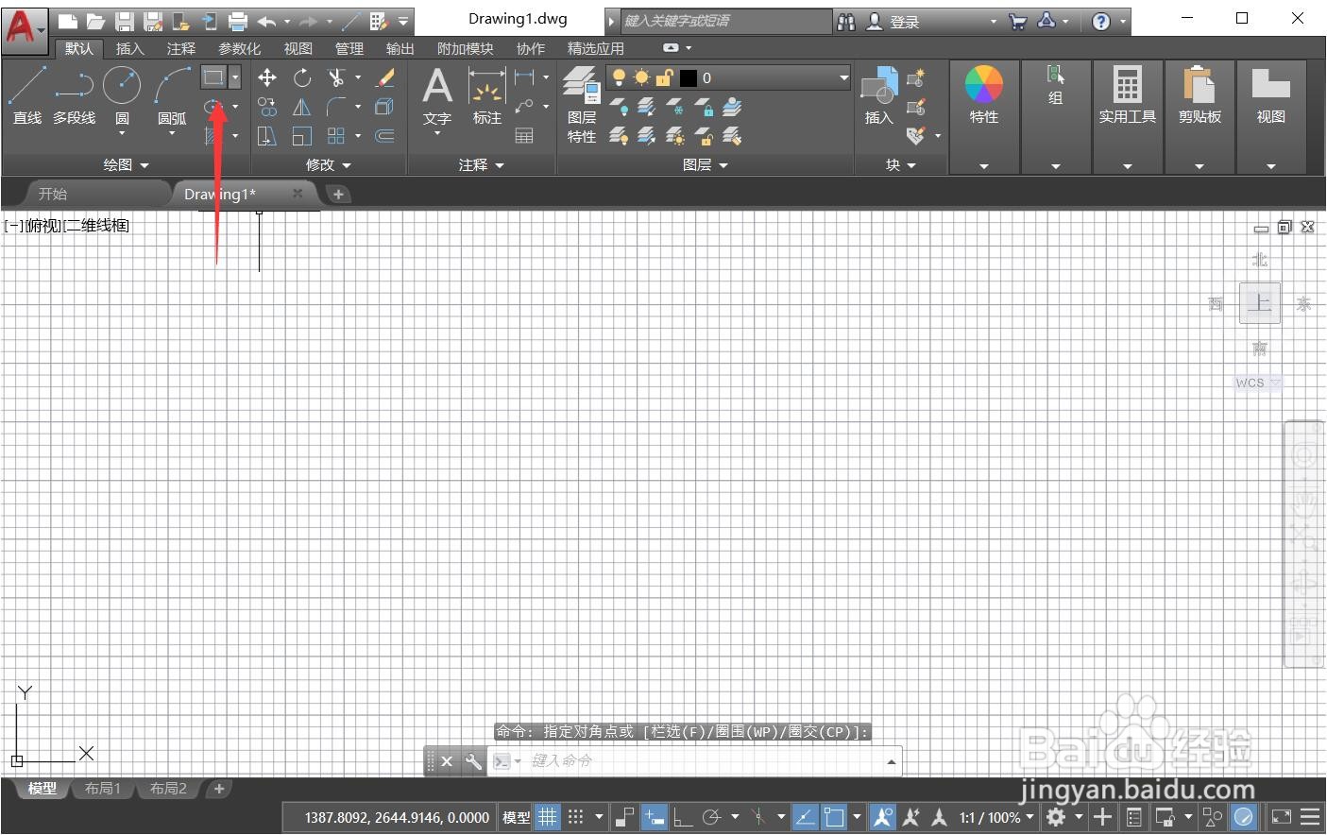Image resolution: width=1327 pixels, height=835 pixels.
Task: Select the Polyline (多段线) tool
Action: point(74,94)
